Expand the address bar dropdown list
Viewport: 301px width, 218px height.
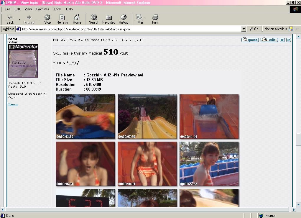pos(244,29)
